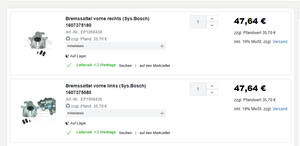The height and width of the screenshot is (146, 300).
Task: Add Bremssattel vorne rechts auf den Merkzettel
Action: coord(155,66)
